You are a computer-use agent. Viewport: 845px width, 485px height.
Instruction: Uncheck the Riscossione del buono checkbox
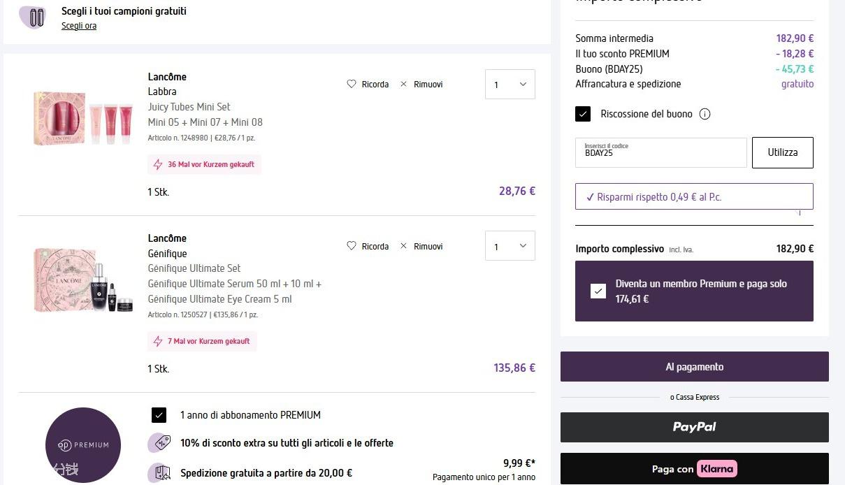click(583, 114)
